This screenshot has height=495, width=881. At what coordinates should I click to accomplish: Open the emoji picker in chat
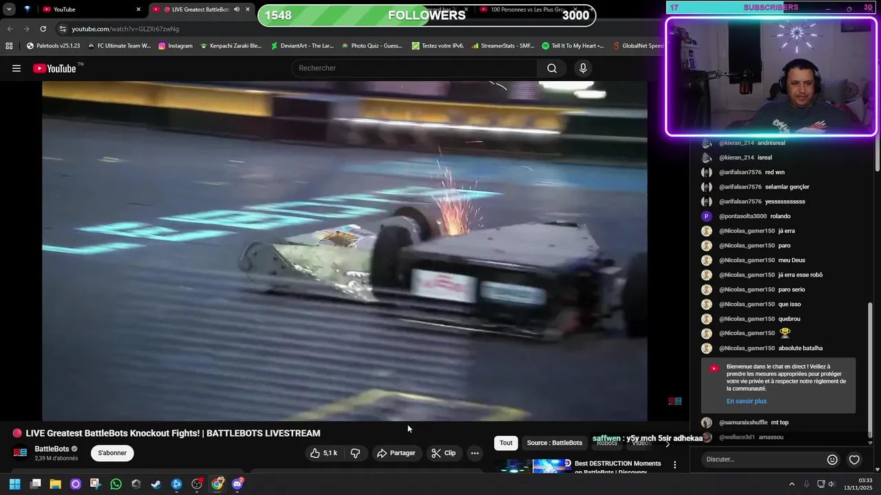[x=832, y=459]
